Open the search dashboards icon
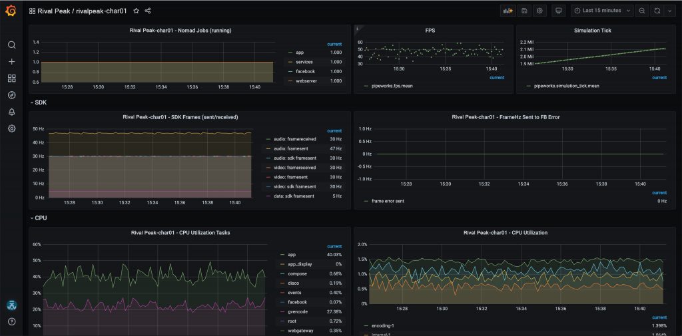 [x=12, y=45]
